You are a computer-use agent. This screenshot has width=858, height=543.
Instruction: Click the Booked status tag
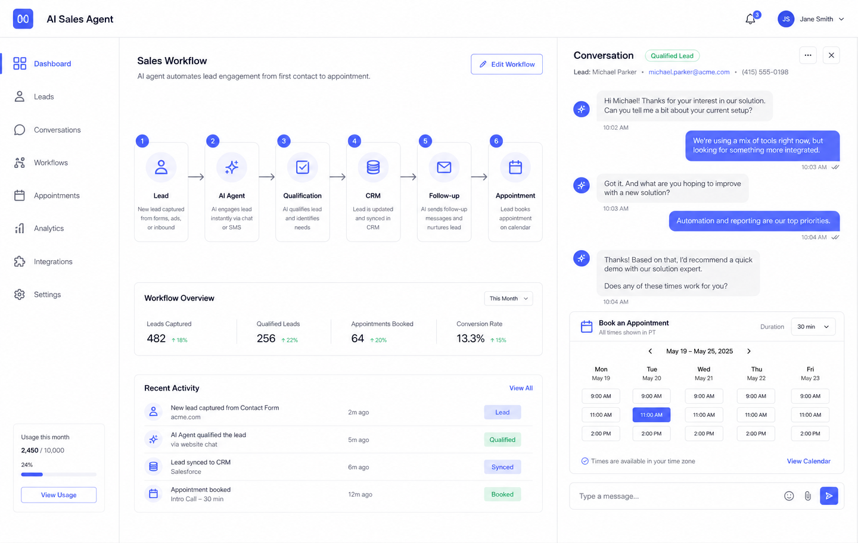[502, 494]
